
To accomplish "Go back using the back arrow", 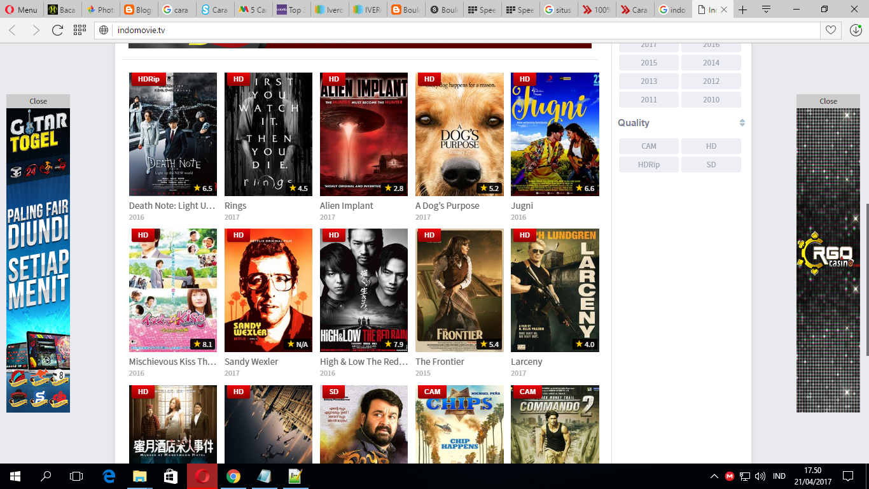I will [x=12, y=30].
